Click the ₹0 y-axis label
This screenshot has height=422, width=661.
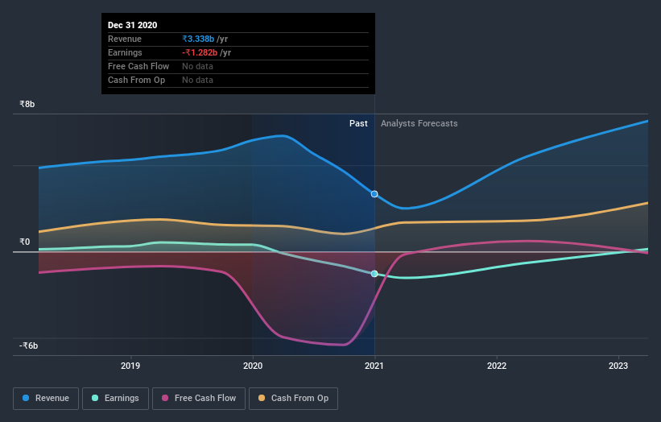25,242
